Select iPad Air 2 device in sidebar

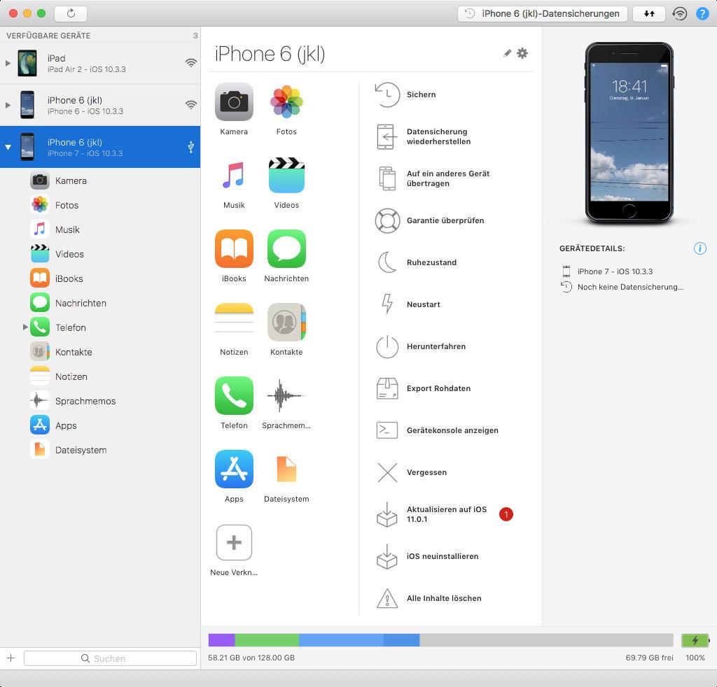100,63
